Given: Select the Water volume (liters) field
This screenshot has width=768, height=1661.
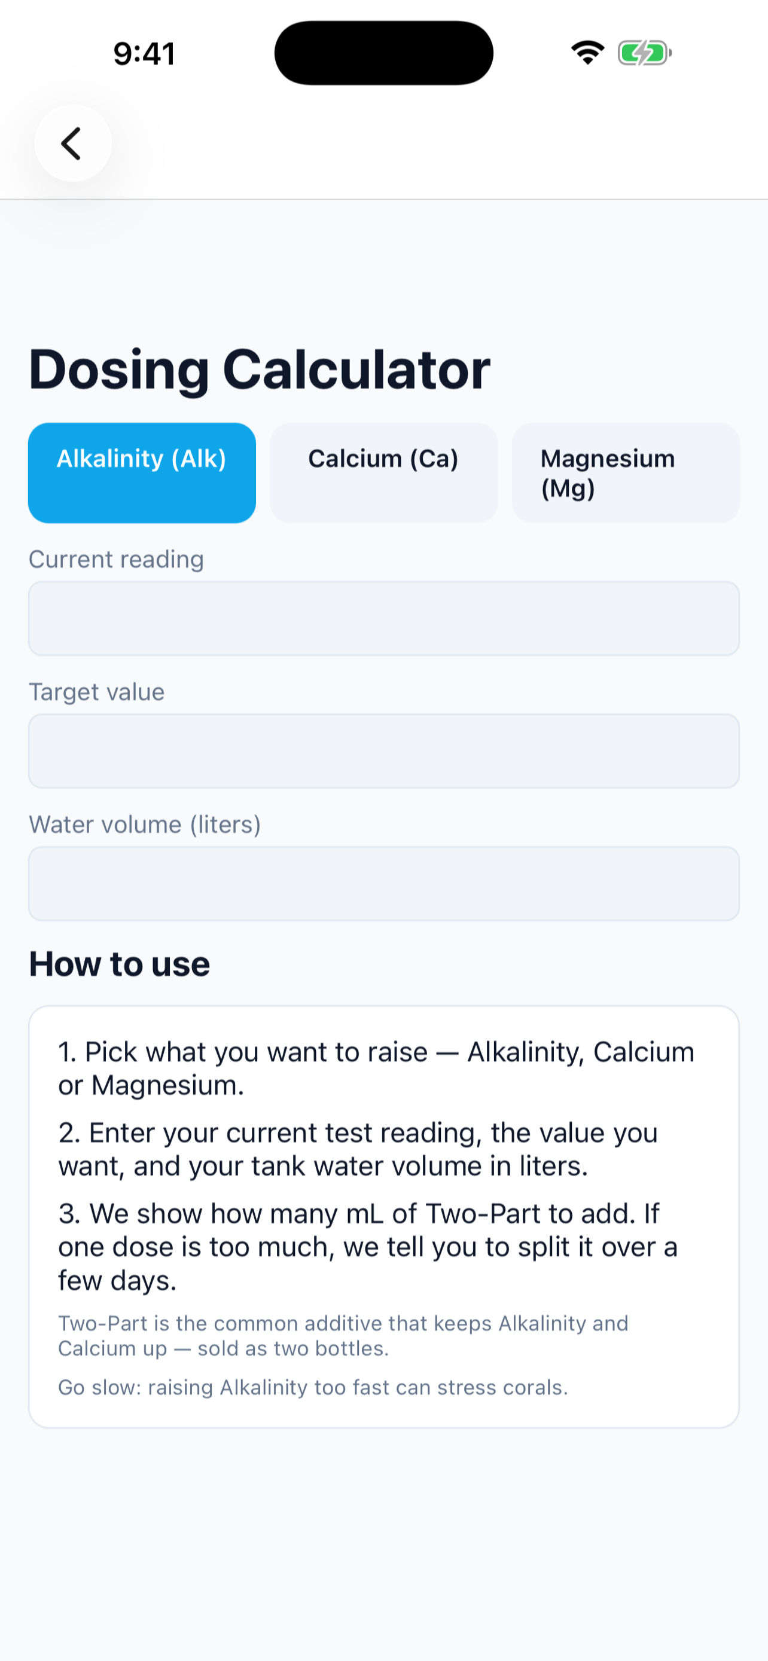Looking at the screenshot, I should pos(383,883).
